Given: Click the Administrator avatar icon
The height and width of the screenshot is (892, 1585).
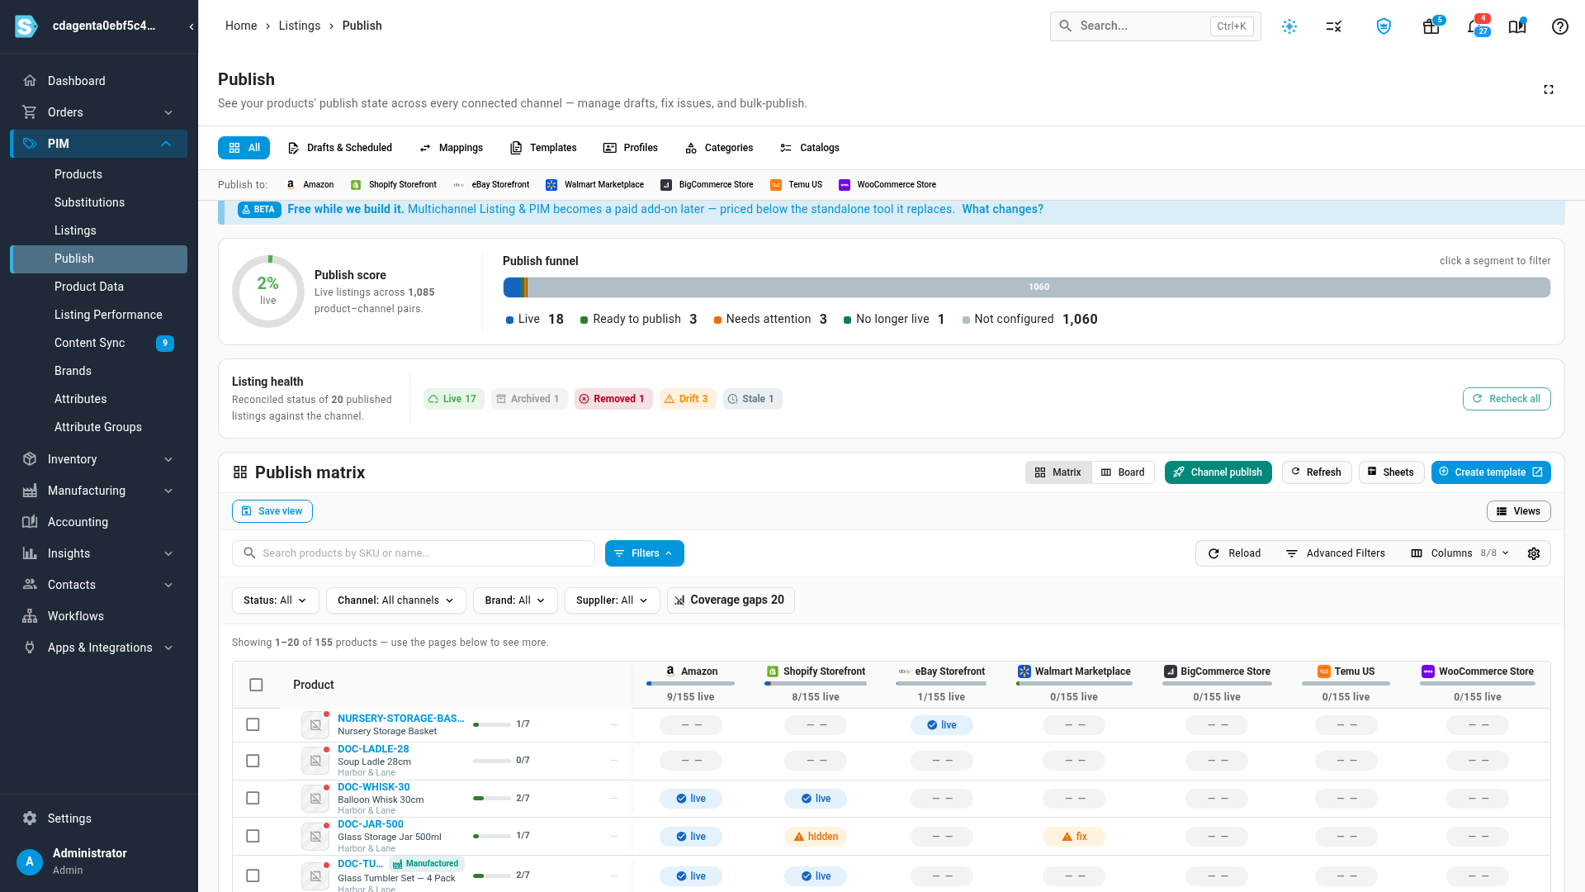Looking at the screenshot, I should [30, 861].
